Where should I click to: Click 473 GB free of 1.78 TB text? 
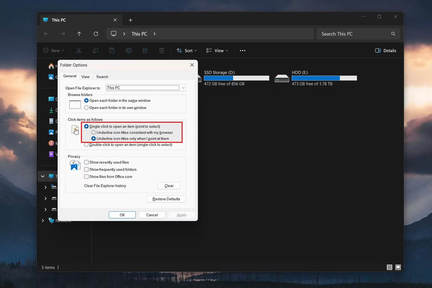(x=312, y=84)
